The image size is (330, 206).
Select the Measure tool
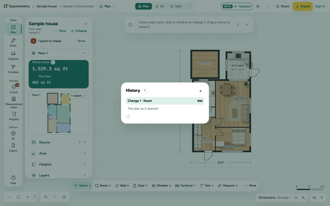(x=227, y=186)
